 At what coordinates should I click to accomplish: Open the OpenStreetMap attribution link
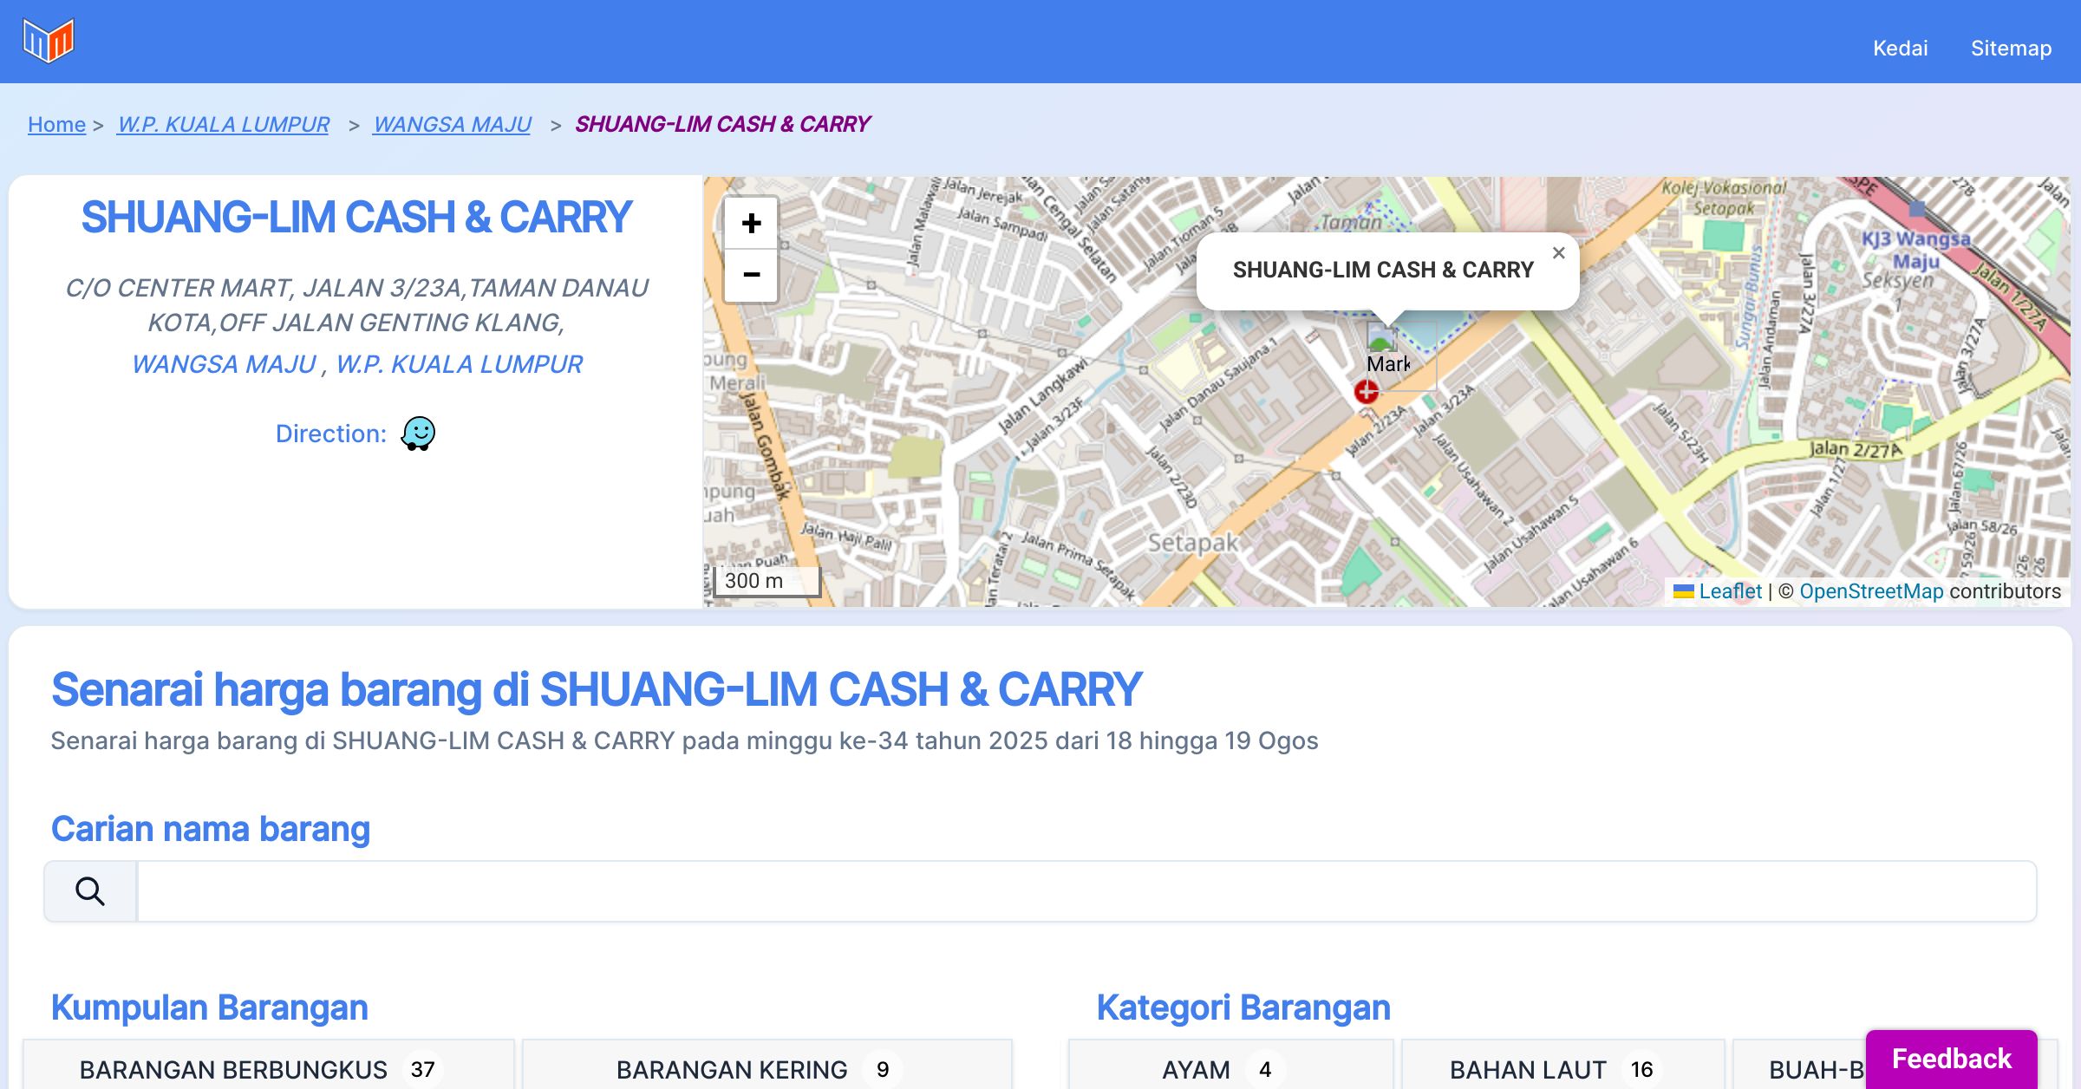1871,591
